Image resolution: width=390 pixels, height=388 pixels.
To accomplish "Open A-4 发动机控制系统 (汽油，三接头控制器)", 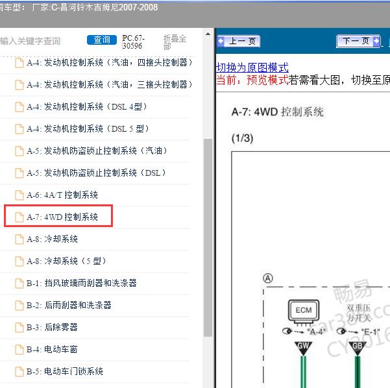I will click(x=110, y=84).
